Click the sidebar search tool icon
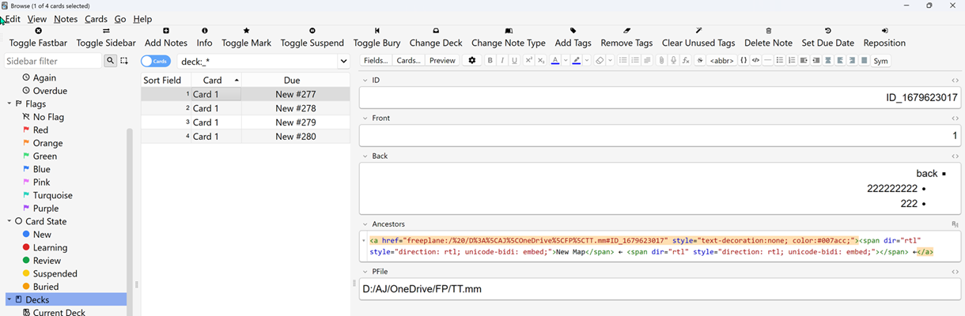This screenshot has width=965, height=316. tap(110, 61)
